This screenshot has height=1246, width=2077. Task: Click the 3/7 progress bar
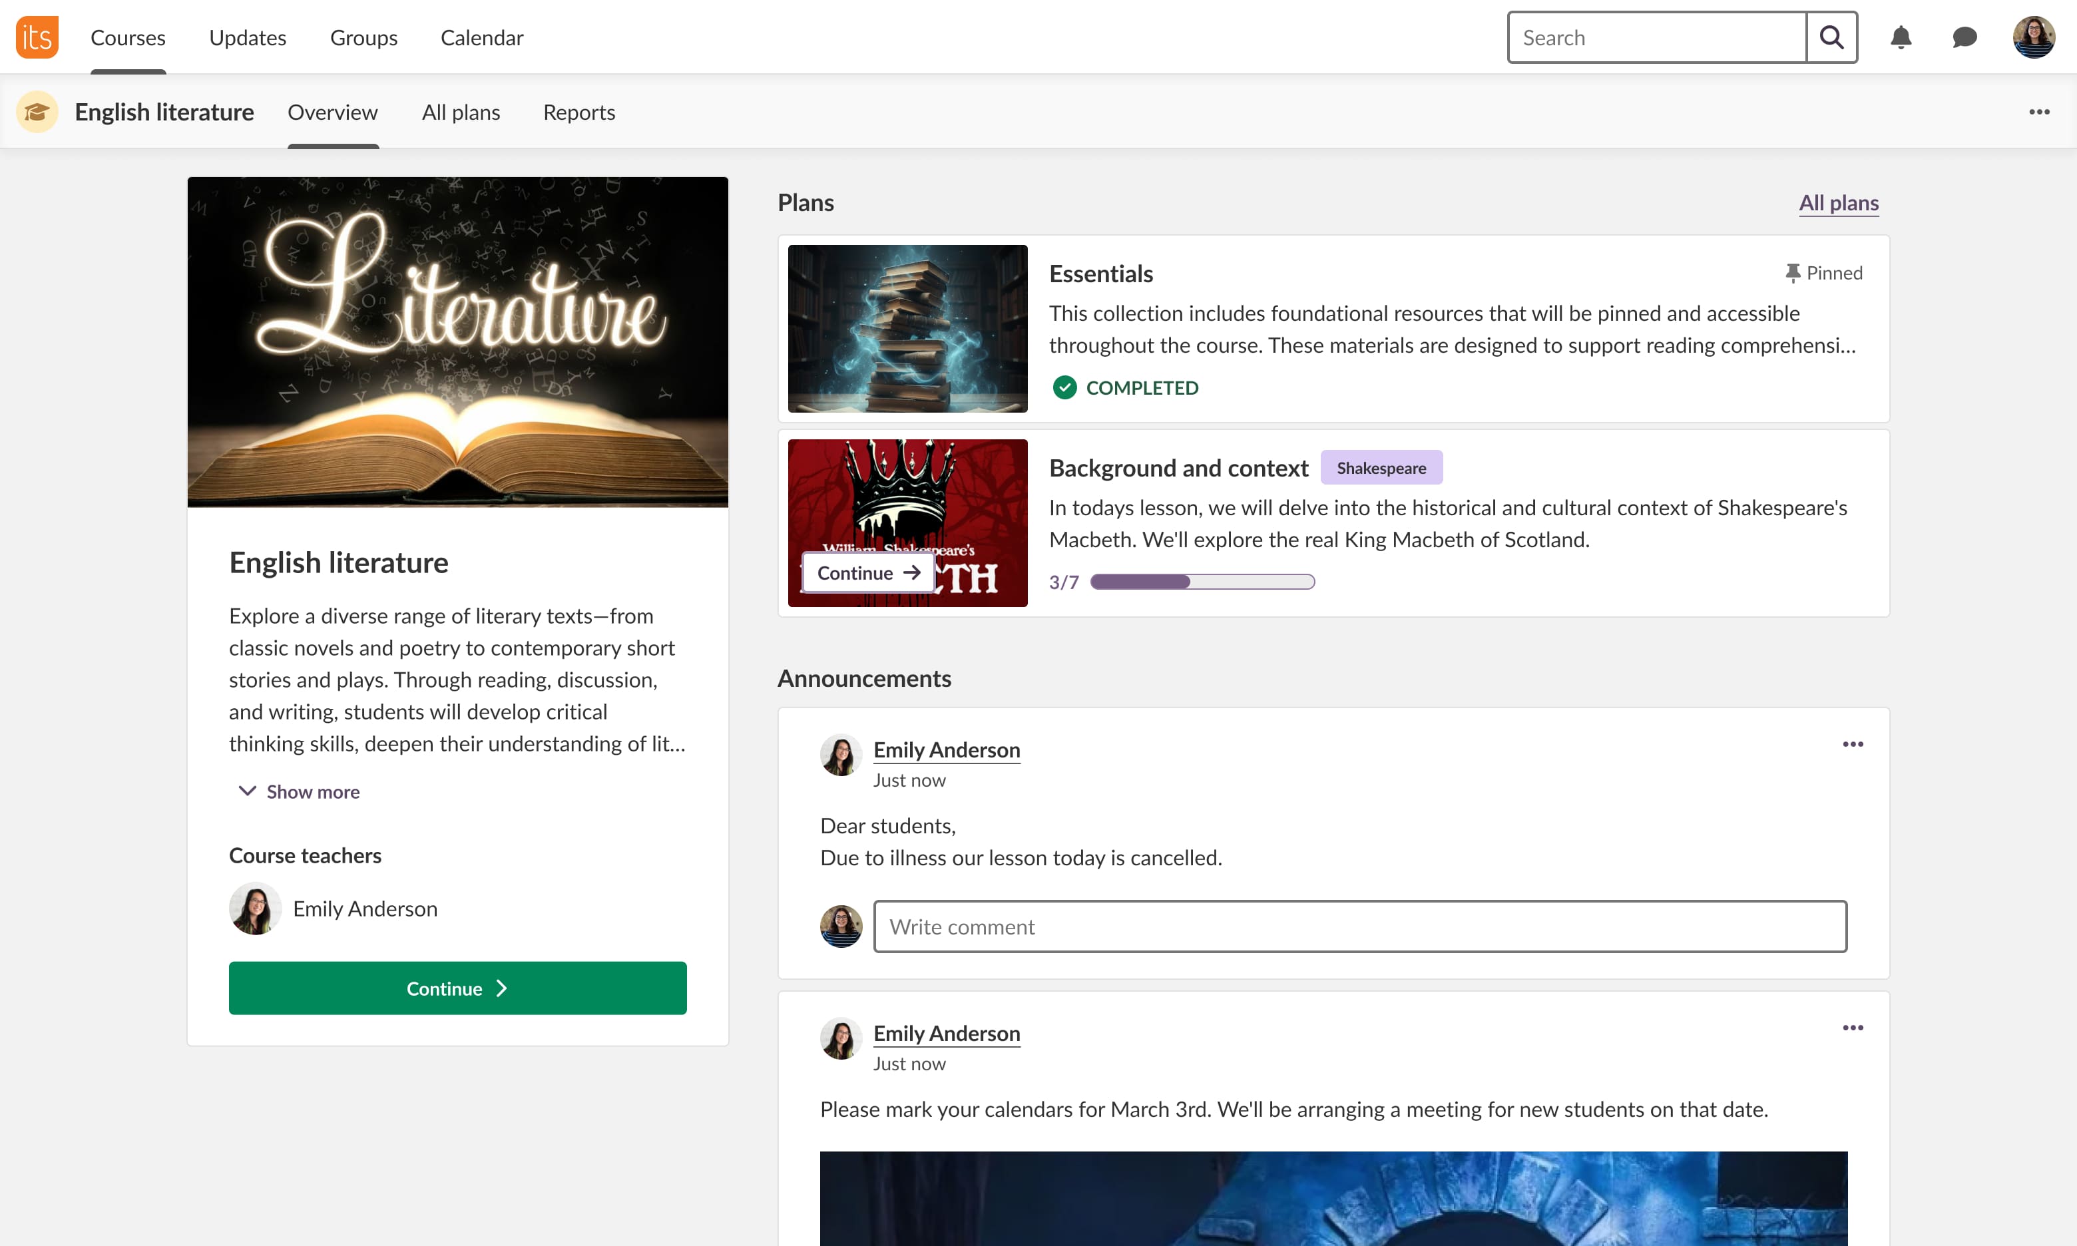coord(1202,582)
